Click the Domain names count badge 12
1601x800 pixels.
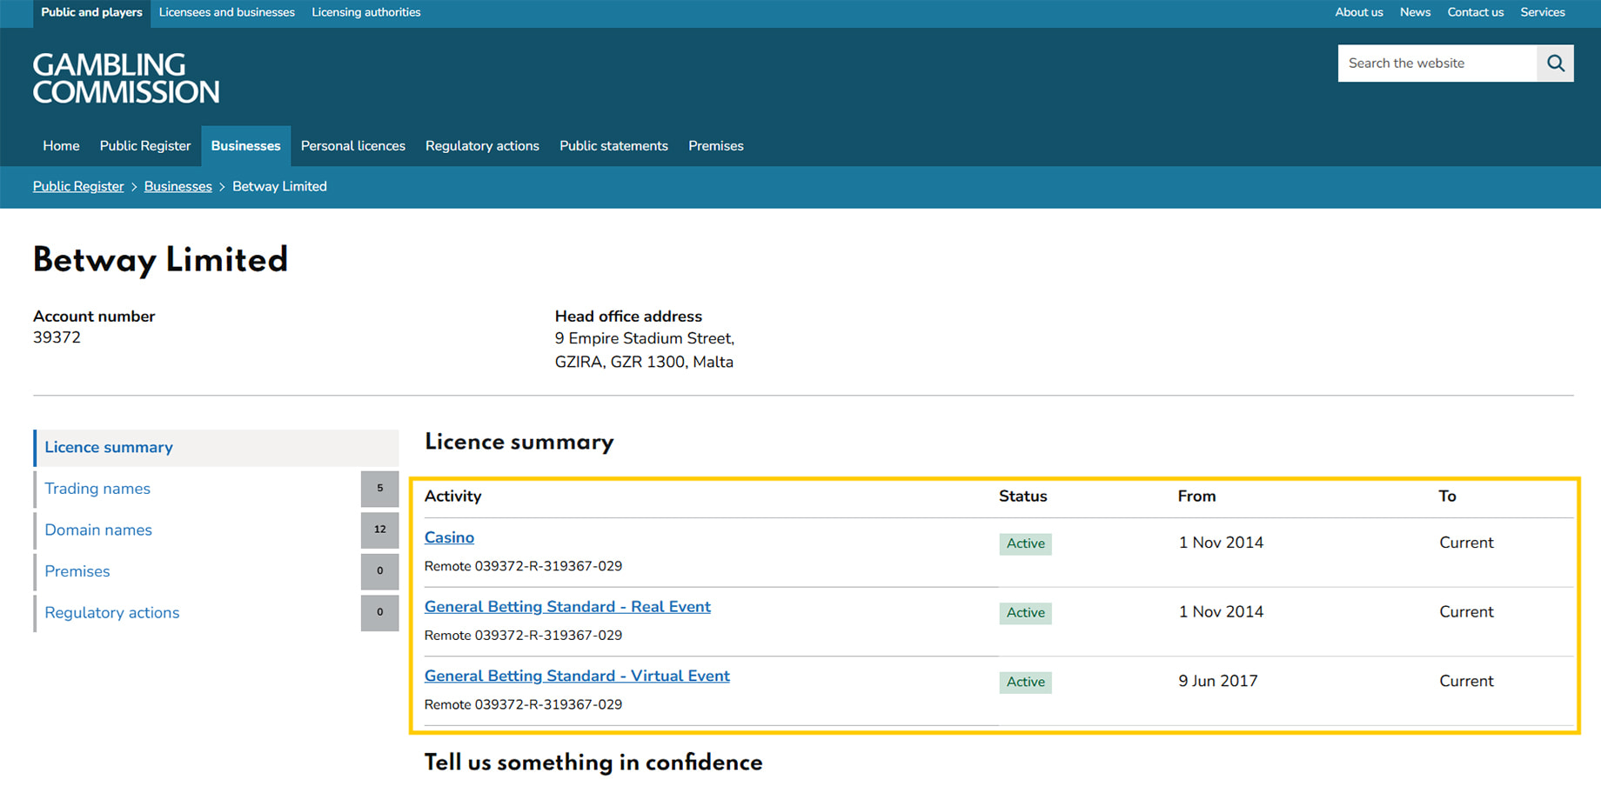379,530
